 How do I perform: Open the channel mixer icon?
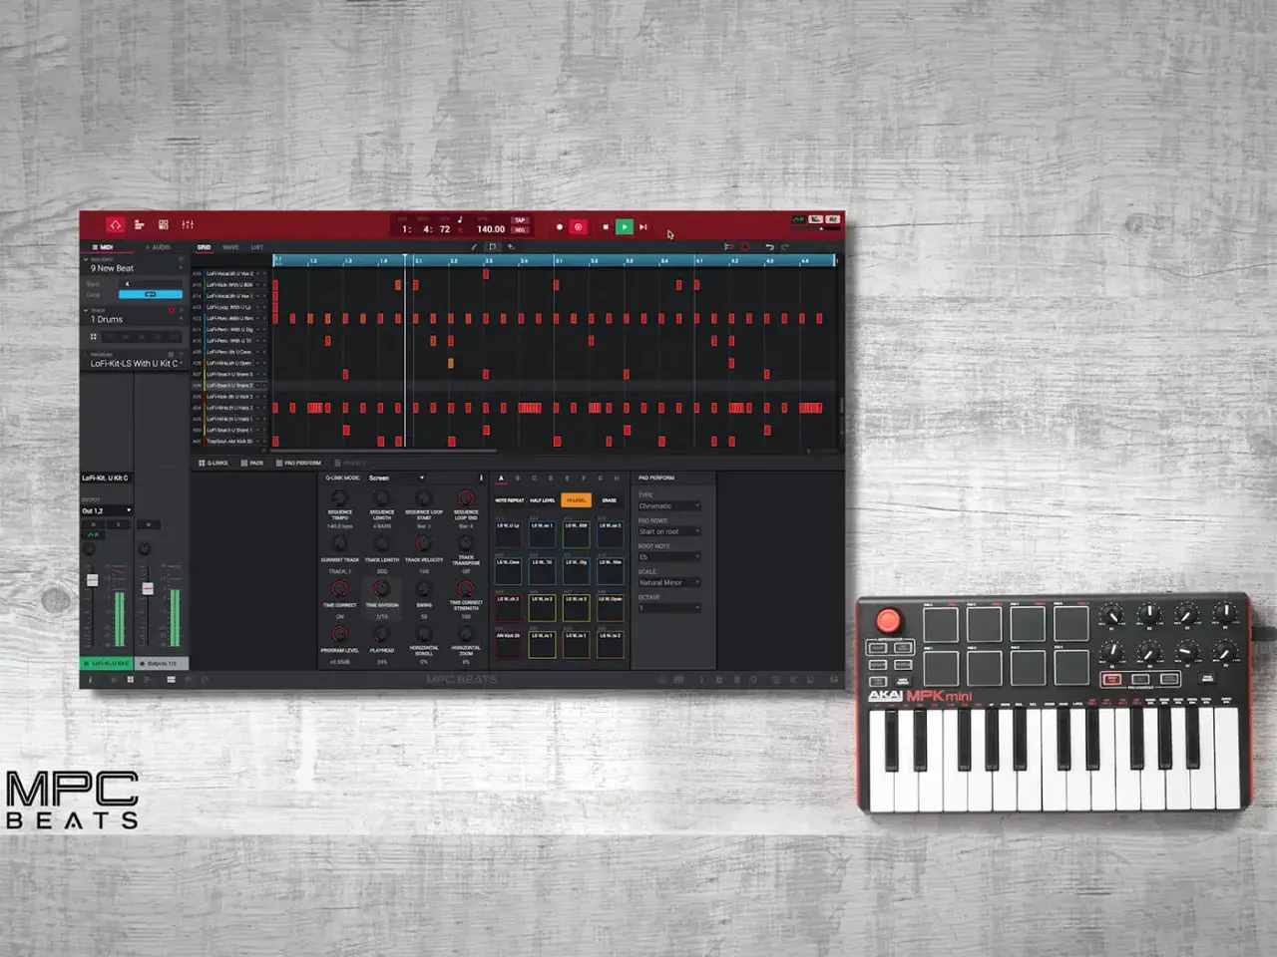click(x=188, y=225)
